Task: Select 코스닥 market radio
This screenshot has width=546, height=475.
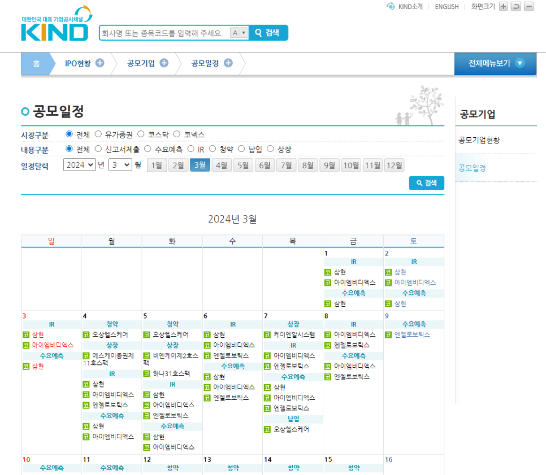Action: 141,134
